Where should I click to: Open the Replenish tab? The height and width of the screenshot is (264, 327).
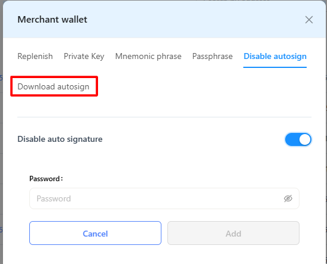pos(35,57)
